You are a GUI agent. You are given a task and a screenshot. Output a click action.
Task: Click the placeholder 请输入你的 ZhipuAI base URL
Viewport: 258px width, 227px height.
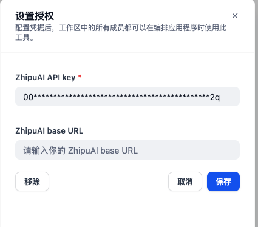80,151
